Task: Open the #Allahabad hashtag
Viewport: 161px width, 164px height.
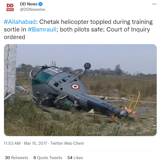Action: point(20,22)
